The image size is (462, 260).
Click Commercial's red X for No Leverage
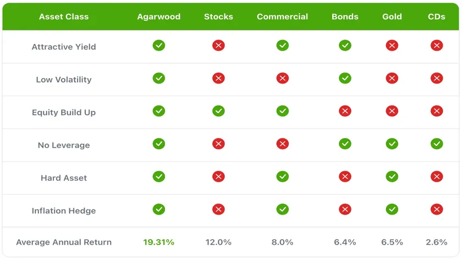(x=283, y=144)
